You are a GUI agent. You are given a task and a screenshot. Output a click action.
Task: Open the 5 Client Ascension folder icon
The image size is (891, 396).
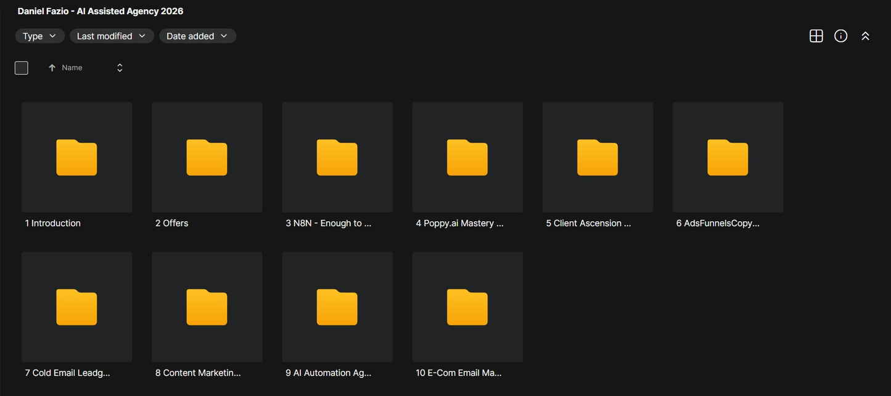[597, 157]
